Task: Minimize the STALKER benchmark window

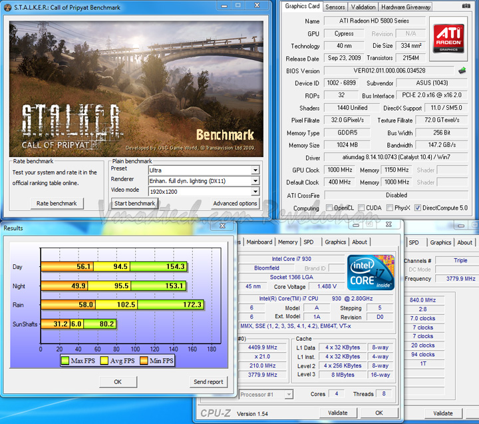Action: [x=225, y=6]
